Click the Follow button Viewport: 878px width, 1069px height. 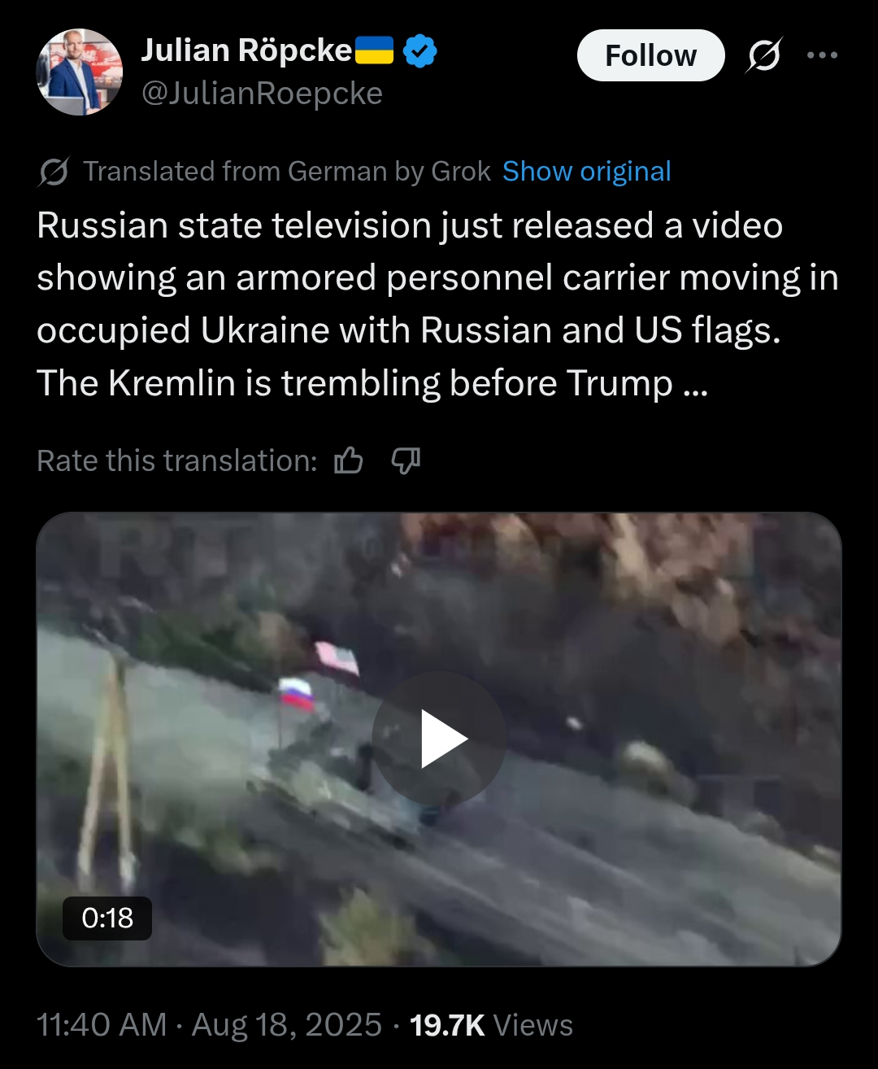(650, 55)
